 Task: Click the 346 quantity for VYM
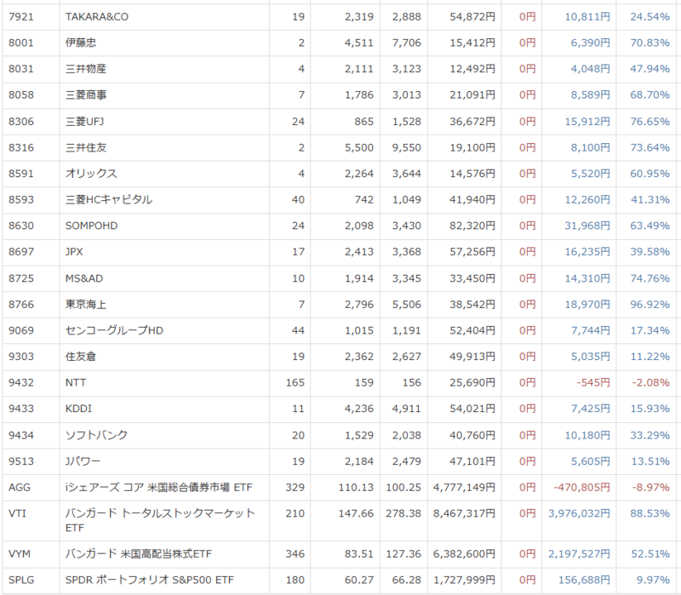(295, 554)
